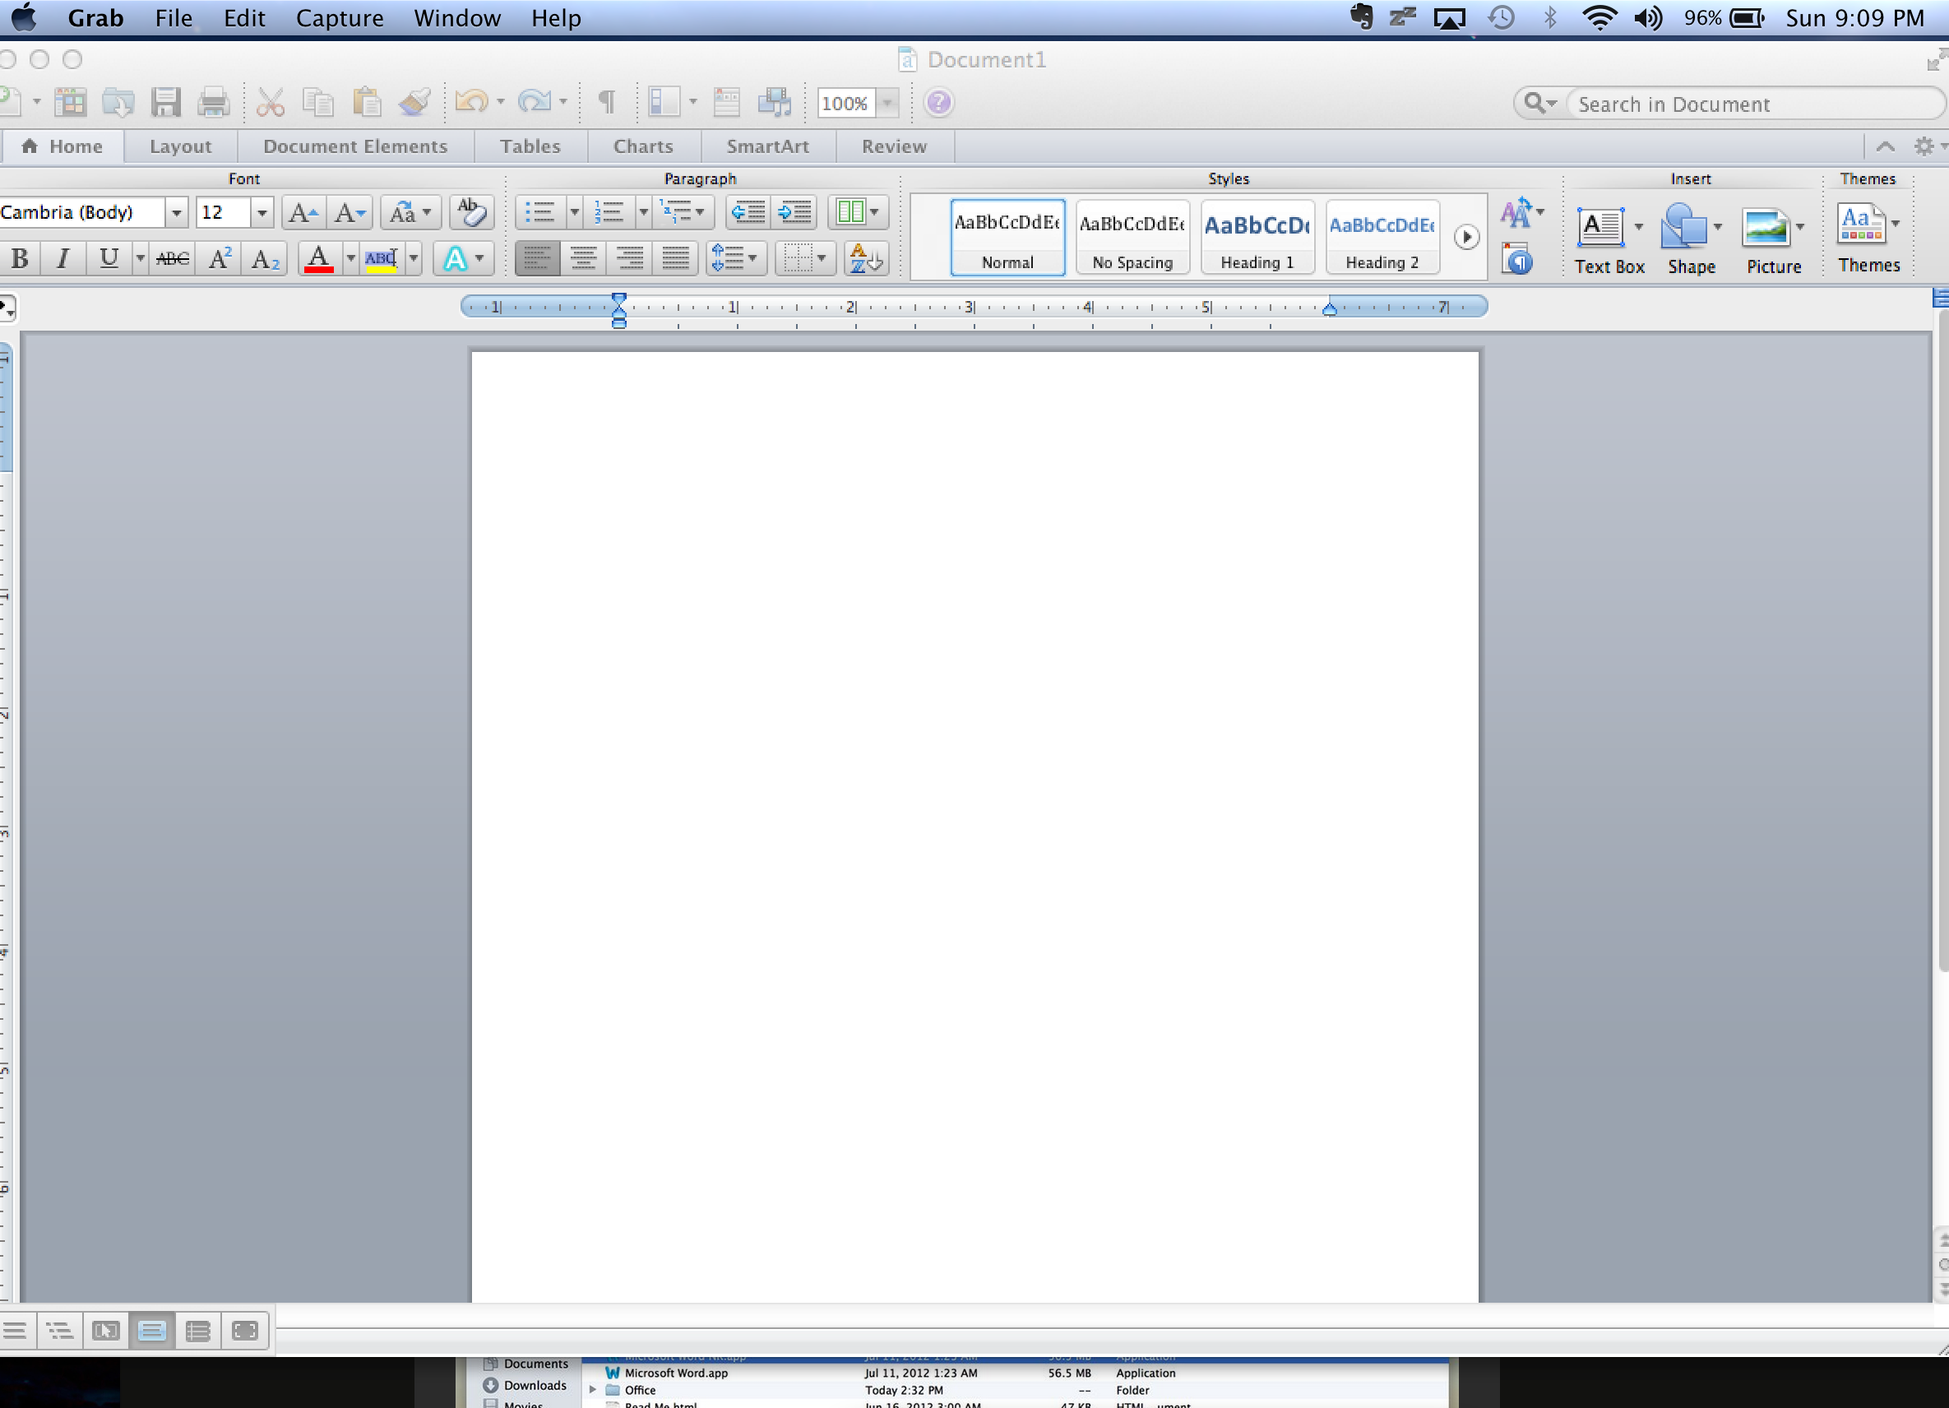Click the Cut scissors icon
This screenshot has width=1949, height=1408.
(270, 103)
